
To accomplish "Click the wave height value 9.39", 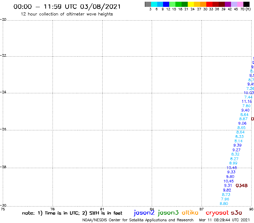I will pos(238,145).
